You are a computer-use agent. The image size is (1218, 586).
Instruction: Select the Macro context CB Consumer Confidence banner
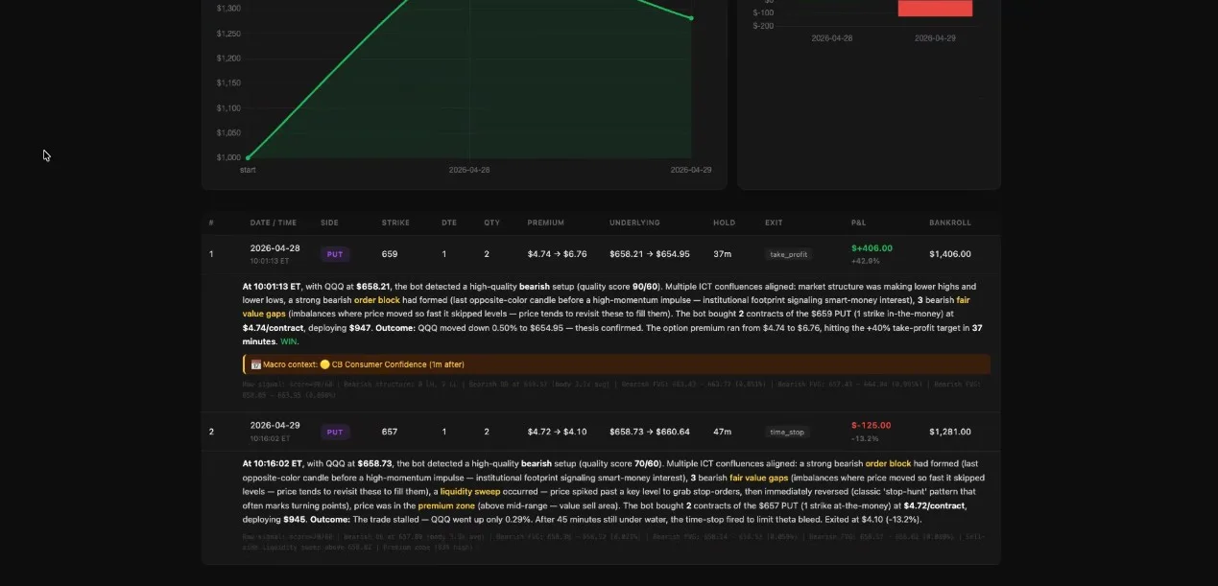coord(616,364)
